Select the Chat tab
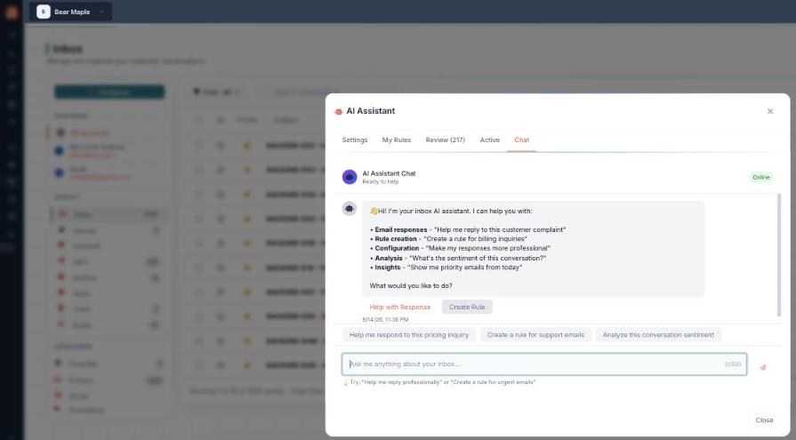The image size is (796, 440). (x=521, y=140)
